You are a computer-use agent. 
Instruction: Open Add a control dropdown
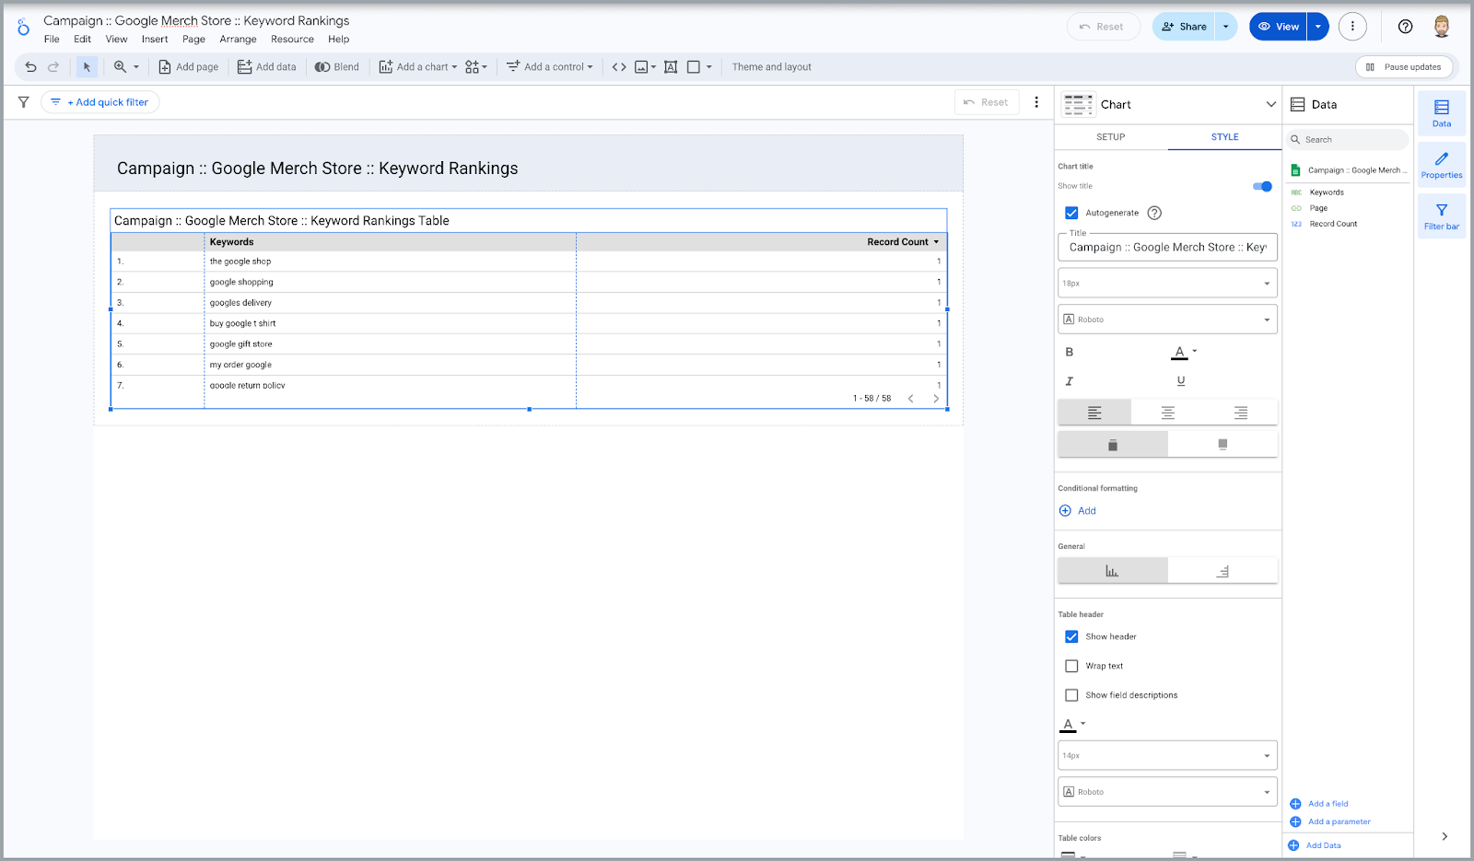[x=549, y=67]
